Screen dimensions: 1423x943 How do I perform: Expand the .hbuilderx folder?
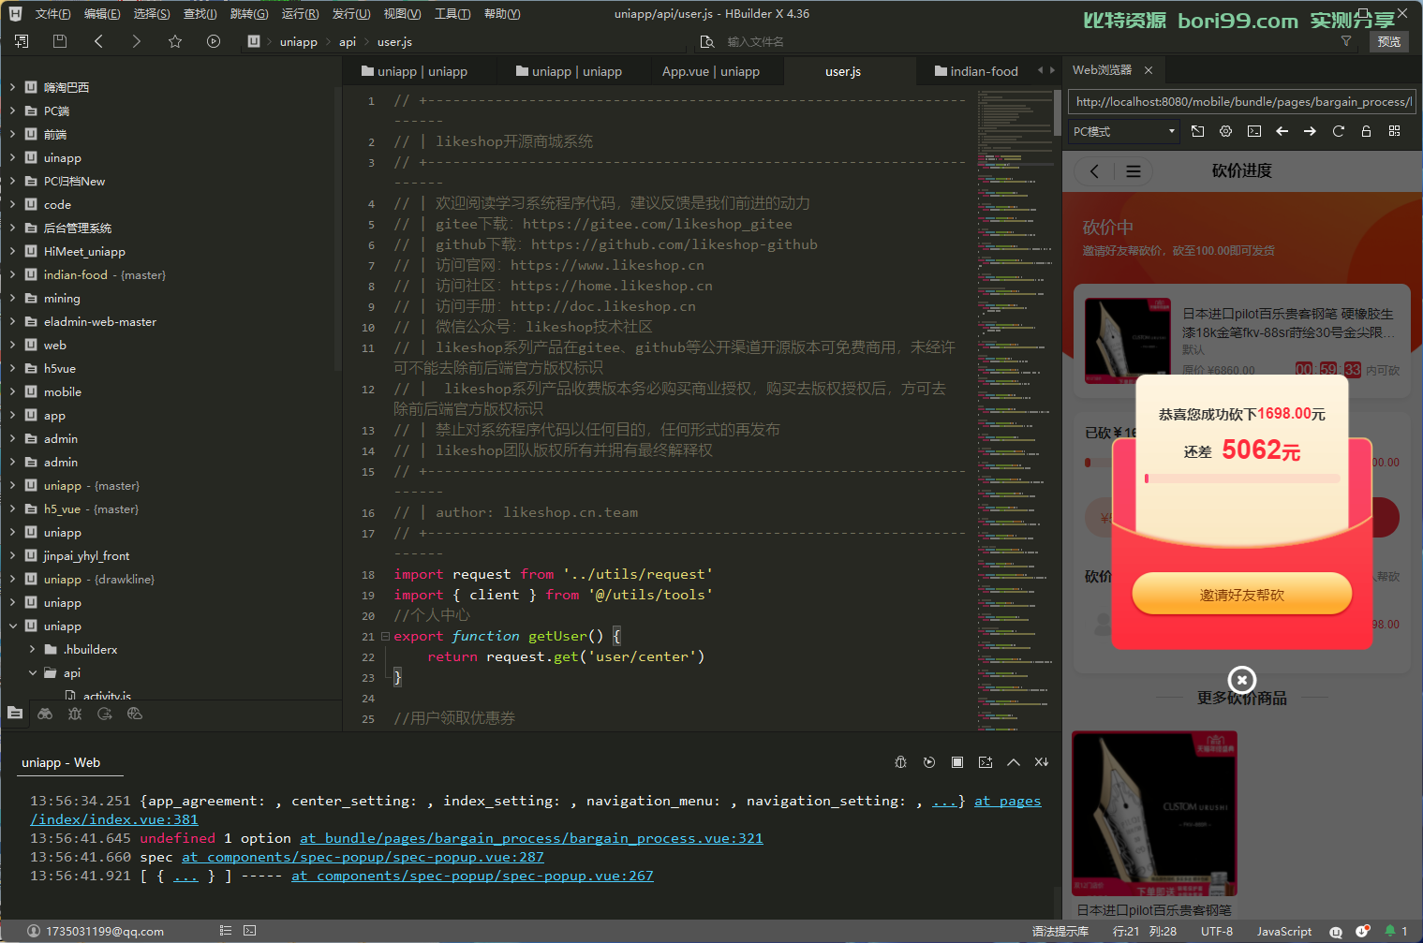click(x=33, y=649)
